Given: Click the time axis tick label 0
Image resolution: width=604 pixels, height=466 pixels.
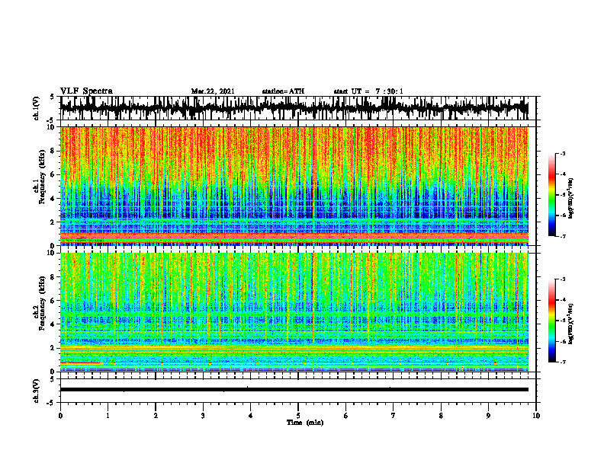Looking at the screenshot, I should 60,416.
